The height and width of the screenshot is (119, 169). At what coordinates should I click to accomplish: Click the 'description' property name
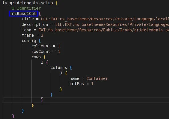[x=35, y=24]
